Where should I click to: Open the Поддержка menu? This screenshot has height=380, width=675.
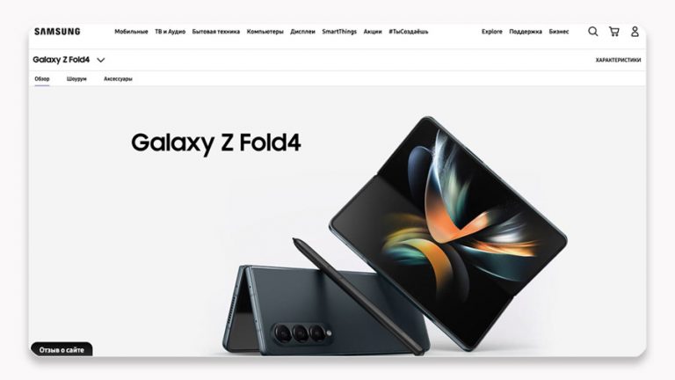(526, 32)
